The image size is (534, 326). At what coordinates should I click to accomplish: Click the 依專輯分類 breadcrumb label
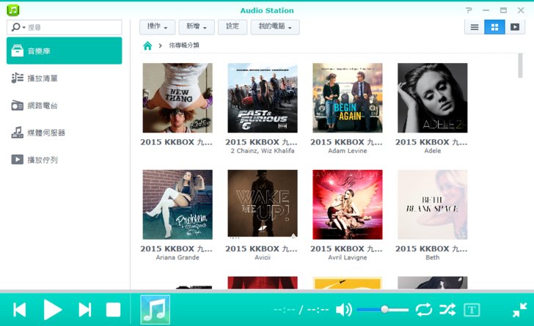click(184, 45)
